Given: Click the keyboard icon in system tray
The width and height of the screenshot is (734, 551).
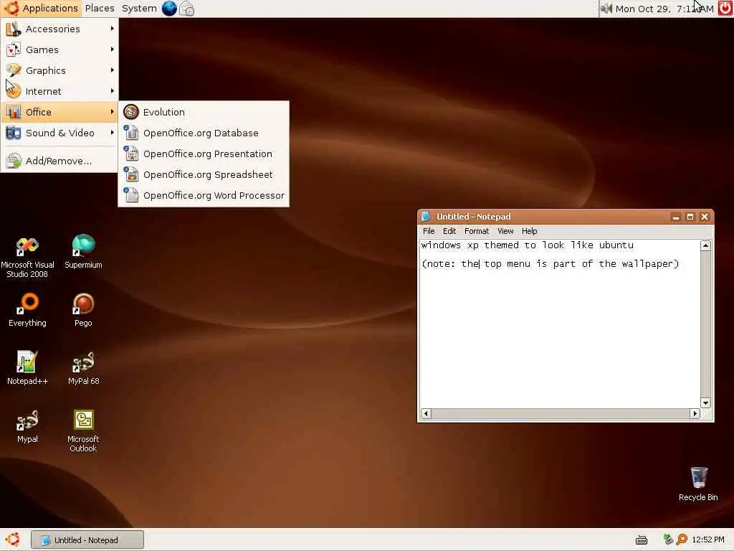Looking at the screenshot, I should [x=642, y=540].
